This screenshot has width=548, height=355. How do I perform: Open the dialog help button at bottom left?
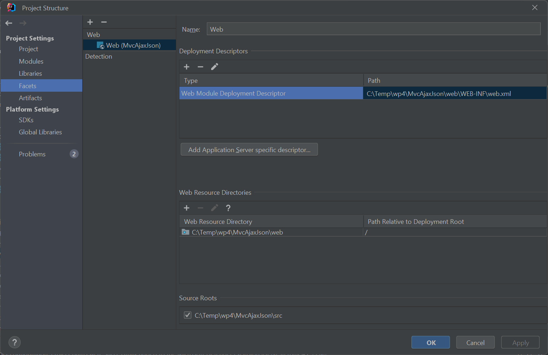click(14, 342)
